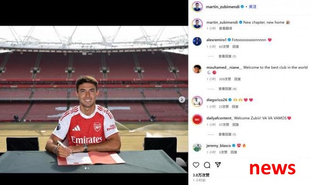Open martin_zubimendi username in header
Screen dimensions: 311x185
point(223,7)
